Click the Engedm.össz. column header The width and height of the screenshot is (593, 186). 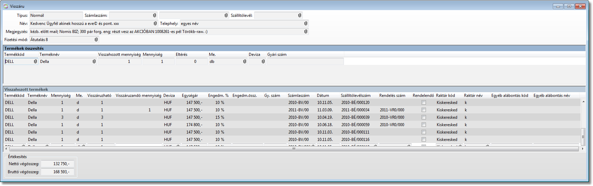245,96
